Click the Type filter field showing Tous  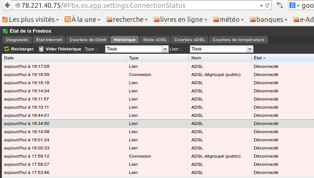tap(134, 49)
